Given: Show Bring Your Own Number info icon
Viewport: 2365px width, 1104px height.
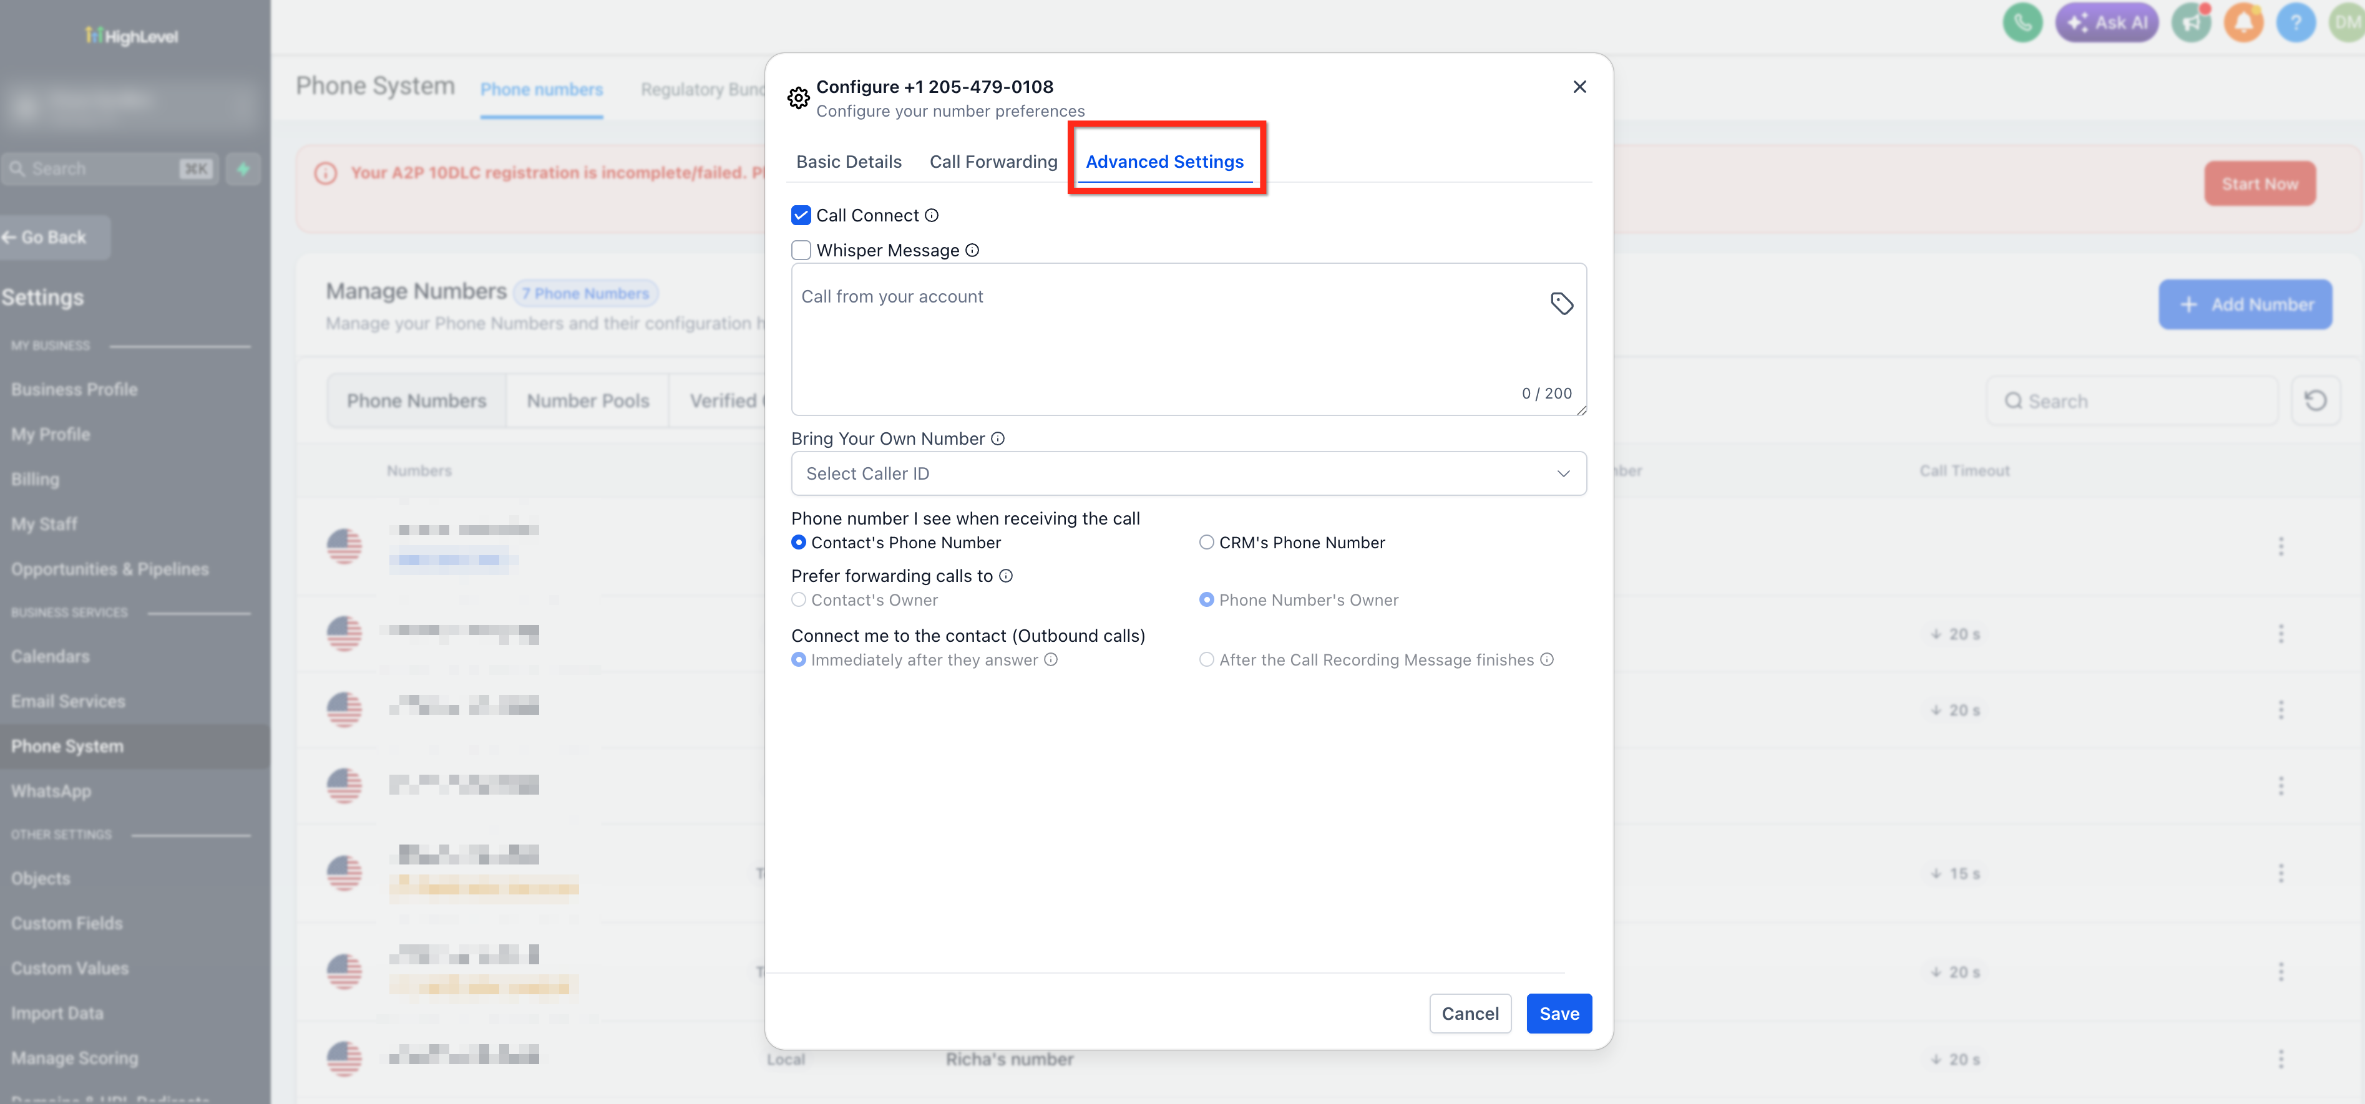Looking at the screenshot, I should 998,438.
